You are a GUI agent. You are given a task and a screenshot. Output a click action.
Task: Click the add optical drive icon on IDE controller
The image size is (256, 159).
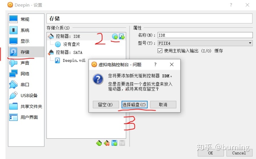(115, 36)
